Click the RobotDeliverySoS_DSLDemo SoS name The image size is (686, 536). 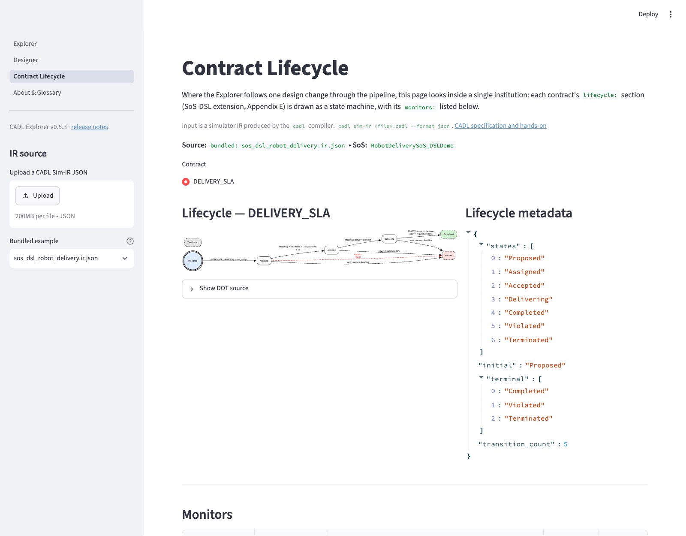click(412, 146)
